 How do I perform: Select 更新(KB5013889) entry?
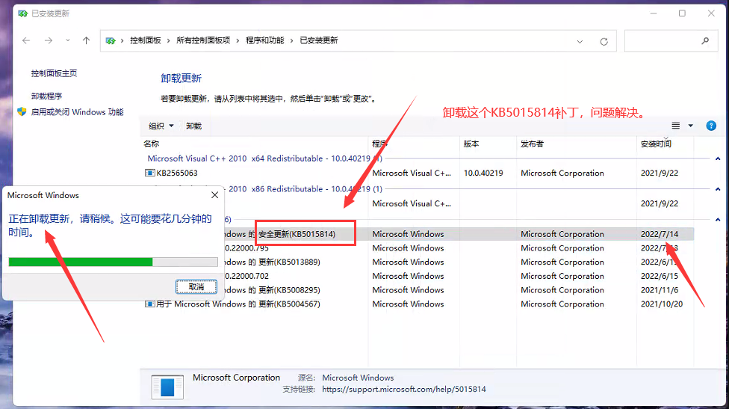(289, 262)
